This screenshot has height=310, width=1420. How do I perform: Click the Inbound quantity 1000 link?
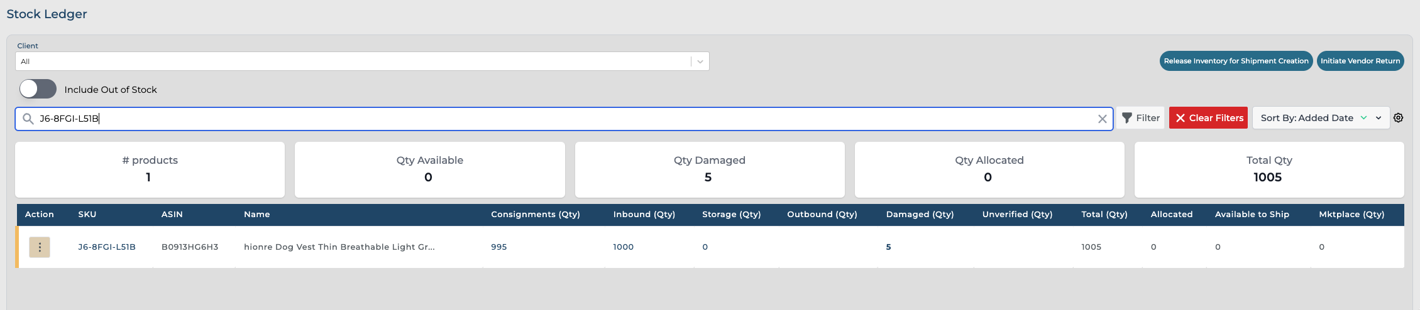[623, 247]
